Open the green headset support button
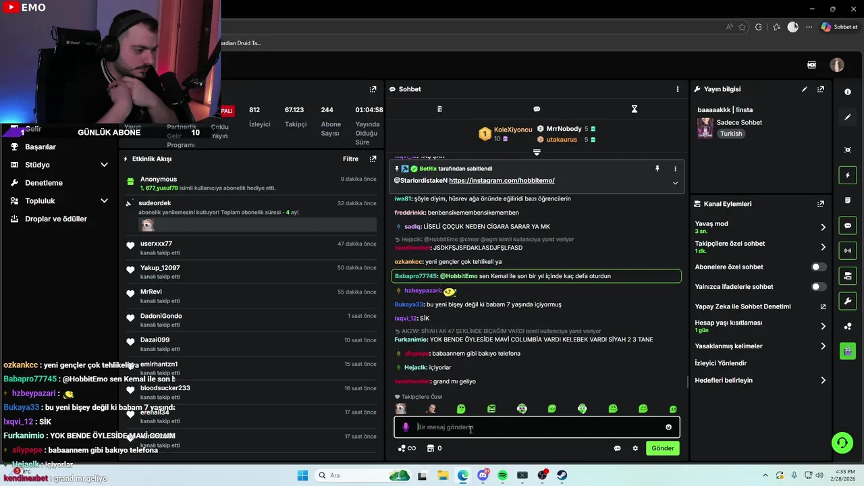This screenshot has height=486, width=864. point(842,443)
